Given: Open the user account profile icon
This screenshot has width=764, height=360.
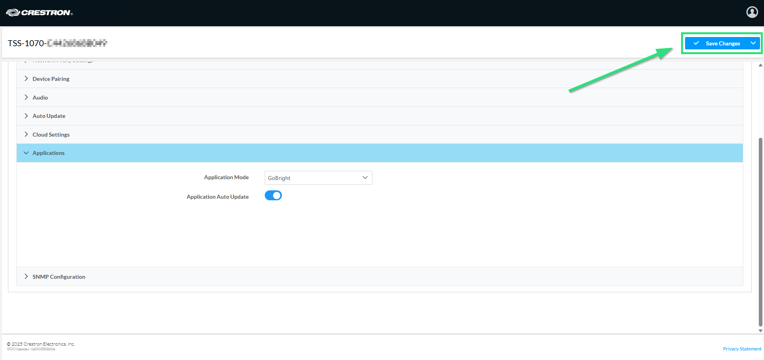Looking at the screenshot, I should [x=752, y=12].
